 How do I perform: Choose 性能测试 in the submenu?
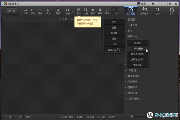coord(137,65)
